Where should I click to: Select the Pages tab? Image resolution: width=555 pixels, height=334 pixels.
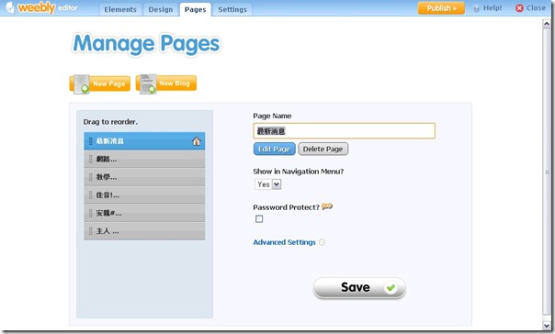coord(195,9)
